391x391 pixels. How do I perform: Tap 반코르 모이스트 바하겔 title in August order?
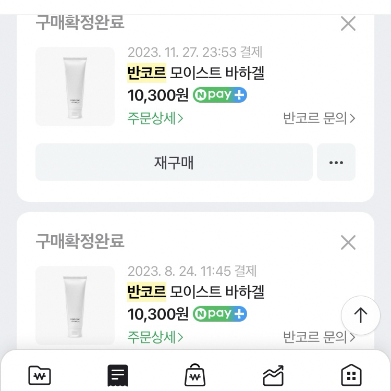[196, 292]
